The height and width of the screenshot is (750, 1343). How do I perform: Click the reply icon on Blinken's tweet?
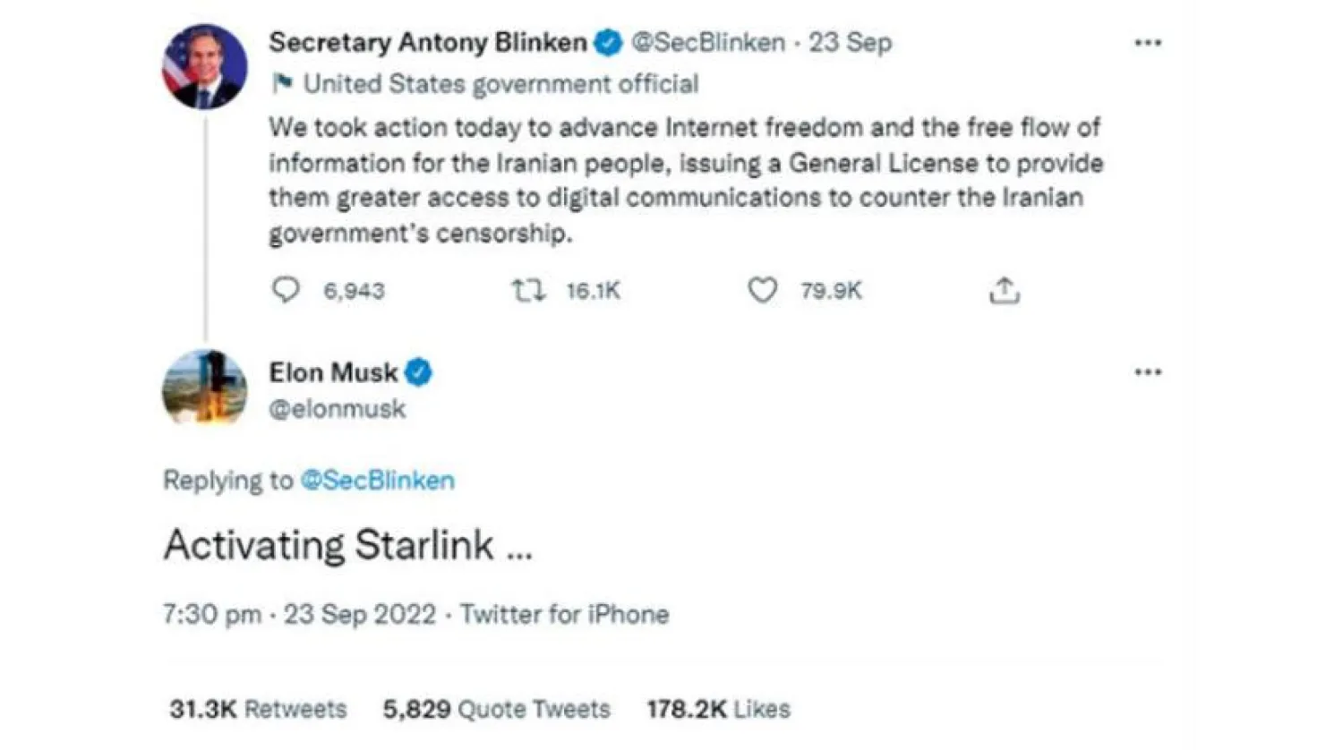pos(287,289)
